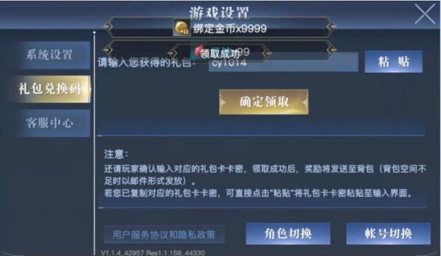Close the game settings window
This screenshot has width=441, height=256.
click(425, 14)
